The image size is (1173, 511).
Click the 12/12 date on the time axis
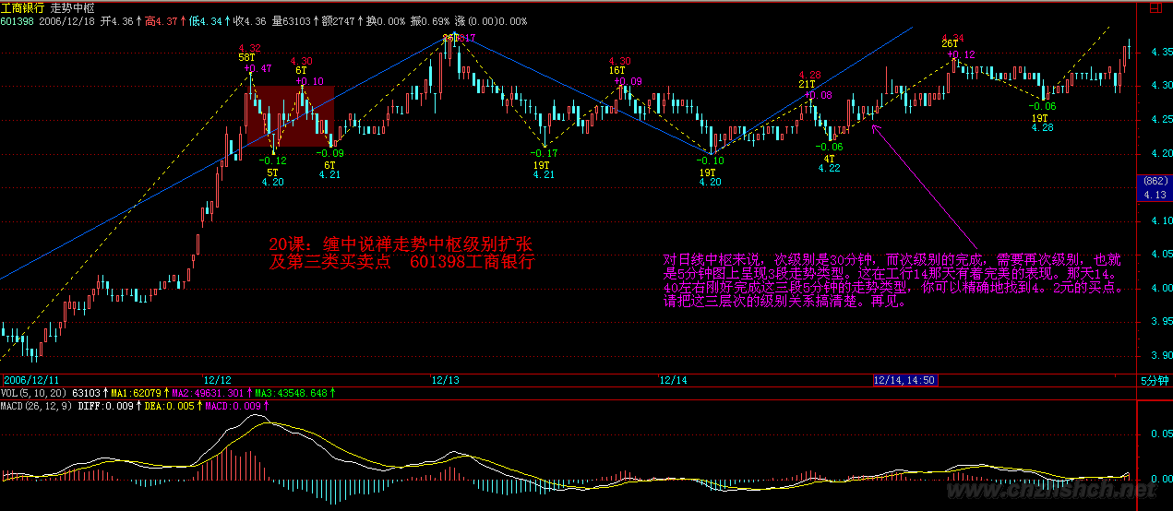coord(217,379)
